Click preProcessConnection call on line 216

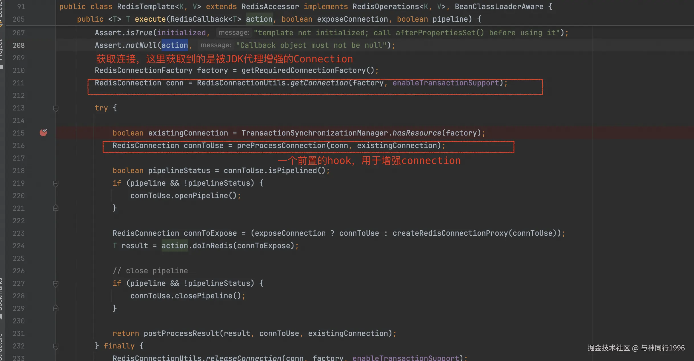click(x=281, y=145)
